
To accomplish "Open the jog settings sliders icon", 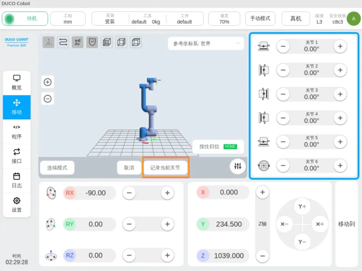I will (238, 166).
